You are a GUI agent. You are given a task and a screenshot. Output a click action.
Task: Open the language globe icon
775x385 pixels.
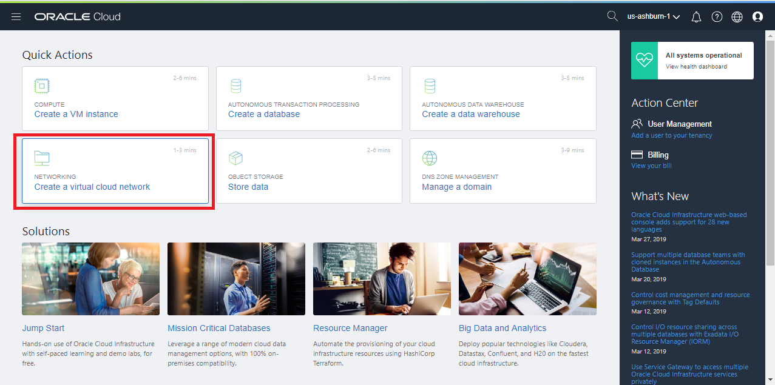[x=737, y=17]
